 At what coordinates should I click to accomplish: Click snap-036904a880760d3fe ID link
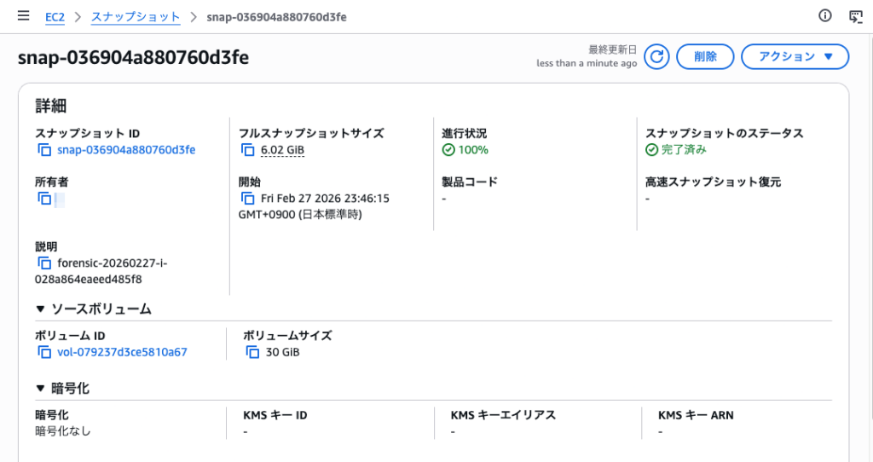[126, 150]
